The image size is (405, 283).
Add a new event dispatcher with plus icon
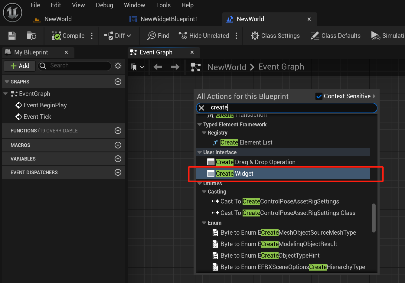[x=118, y=172]
